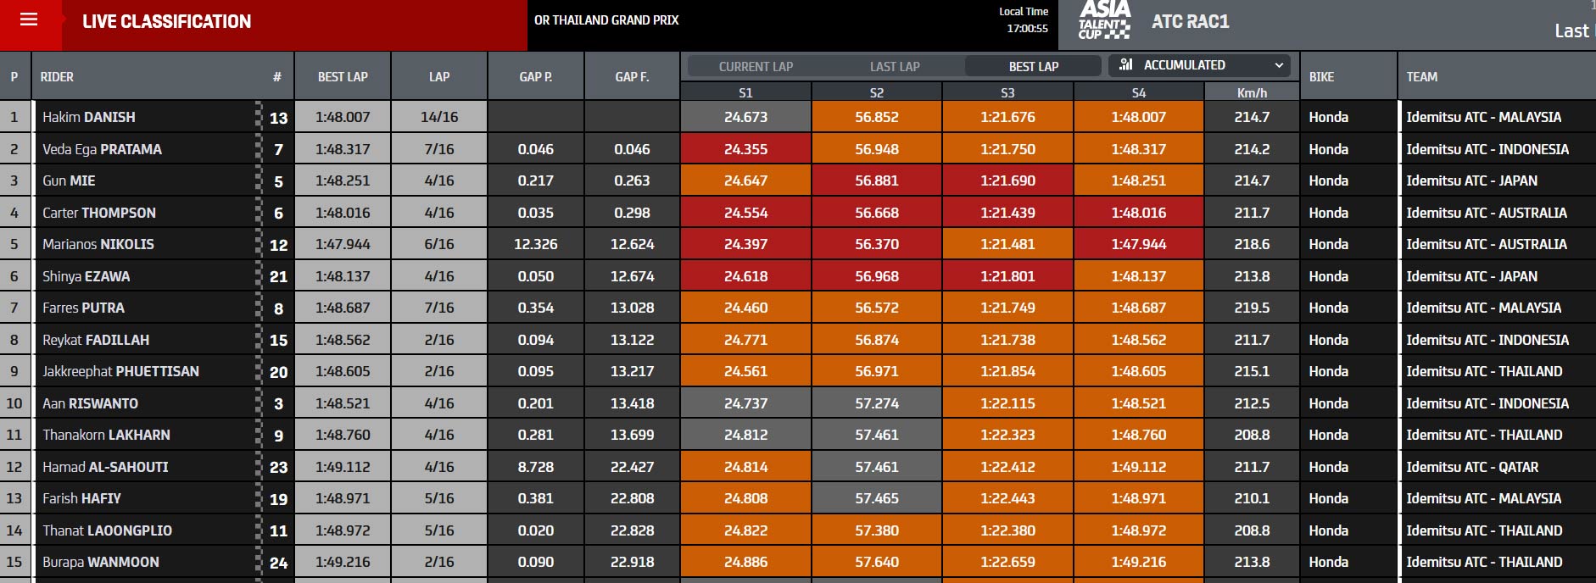Click the Live Classification title tab
Screen dimensions: 1596x583
(x=166, y=22)
